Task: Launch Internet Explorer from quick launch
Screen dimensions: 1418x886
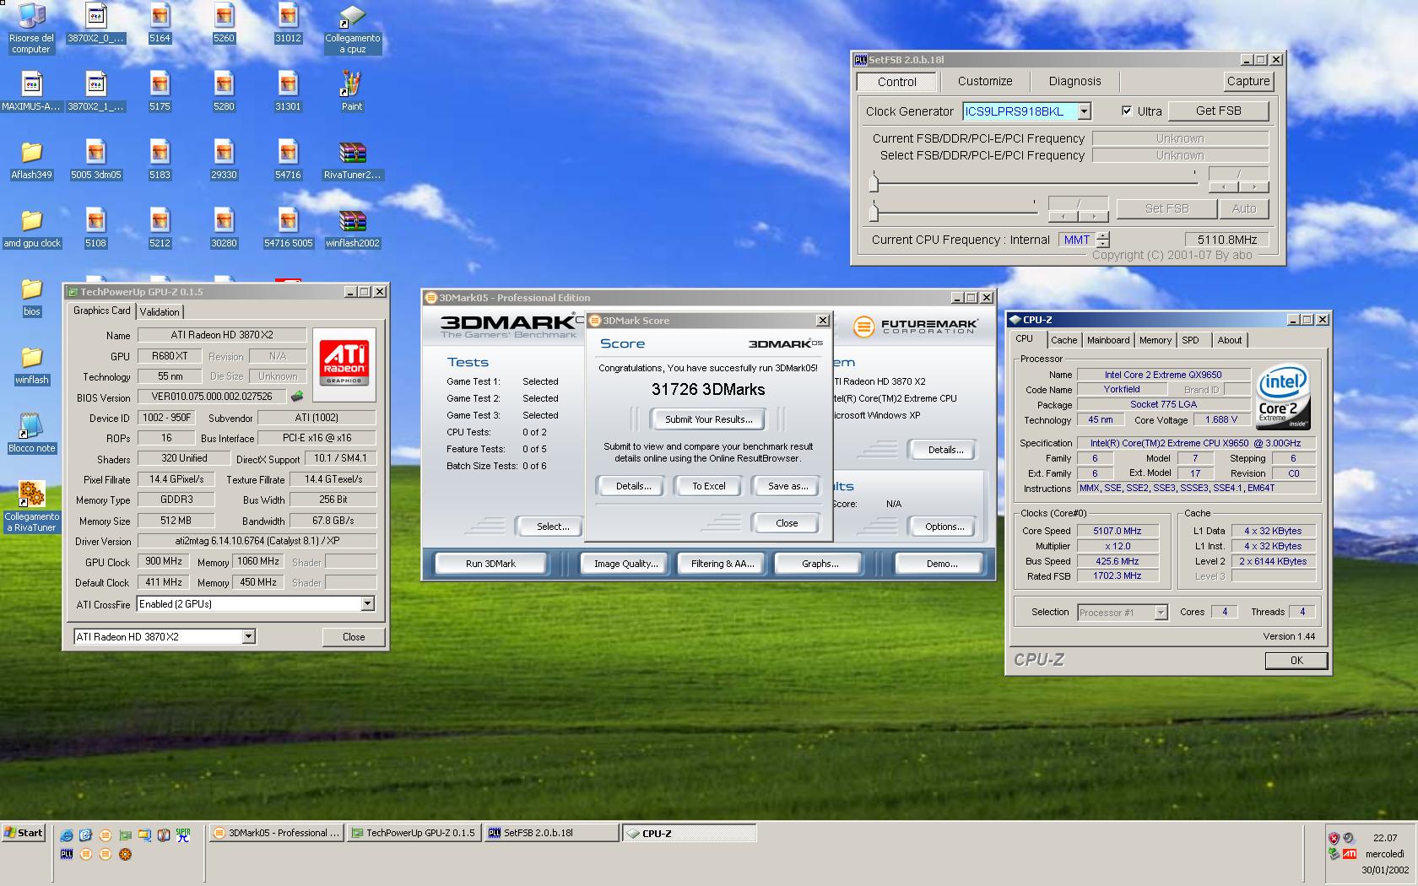Action: coord(67,835)
